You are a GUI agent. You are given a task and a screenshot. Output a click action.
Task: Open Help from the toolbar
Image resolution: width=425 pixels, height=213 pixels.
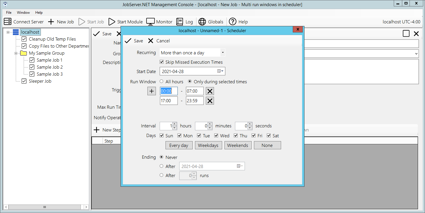(238, 22)
